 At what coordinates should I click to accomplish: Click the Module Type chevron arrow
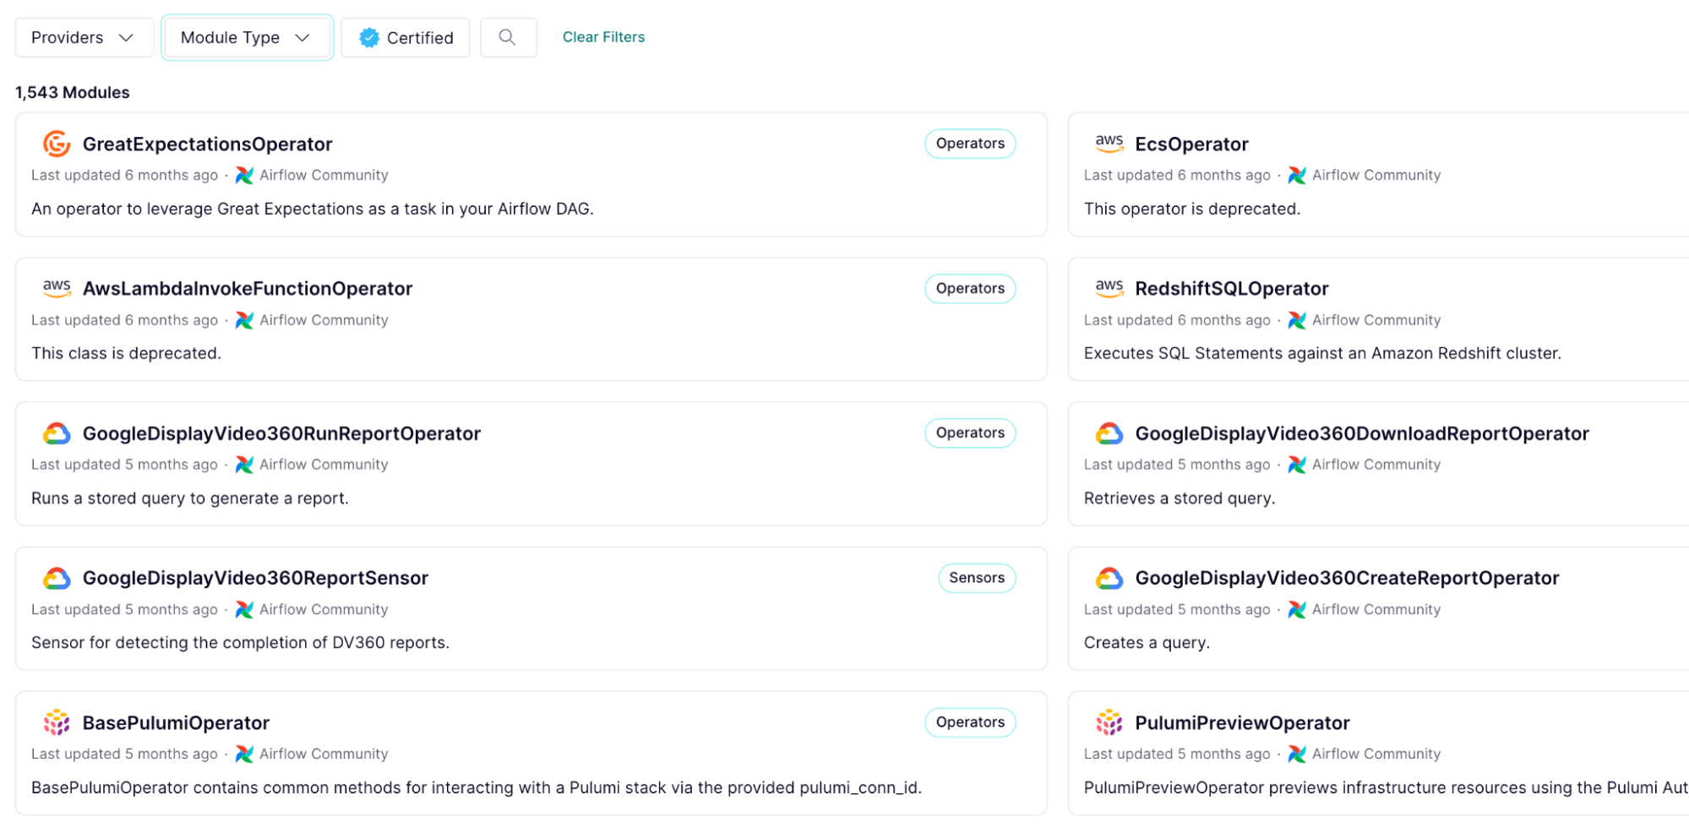pyautogui.click(x=302, y=38)
